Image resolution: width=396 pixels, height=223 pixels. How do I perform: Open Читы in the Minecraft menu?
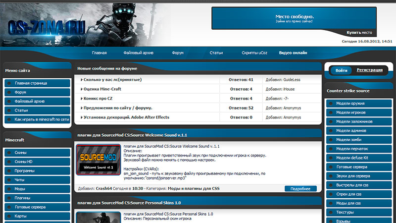[37, 180]
